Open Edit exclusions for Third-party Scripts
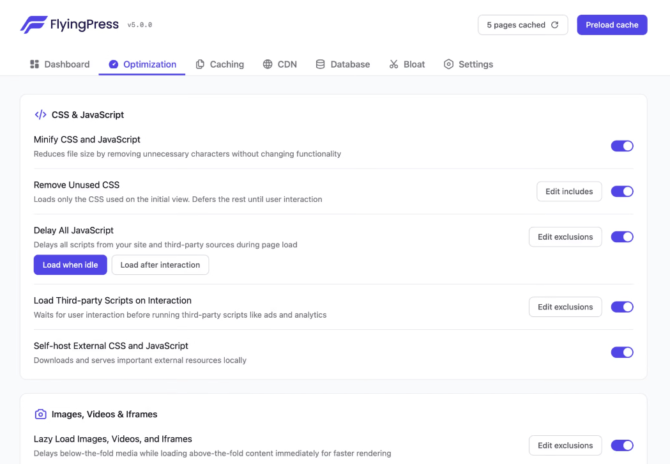This screenshot has width=670, height=464. click(x=565, y=307)
